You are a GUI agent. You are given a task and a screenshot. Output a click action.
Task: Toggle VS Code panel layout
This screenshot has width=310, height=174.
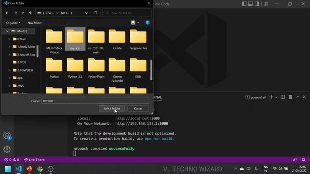point(250,4)
